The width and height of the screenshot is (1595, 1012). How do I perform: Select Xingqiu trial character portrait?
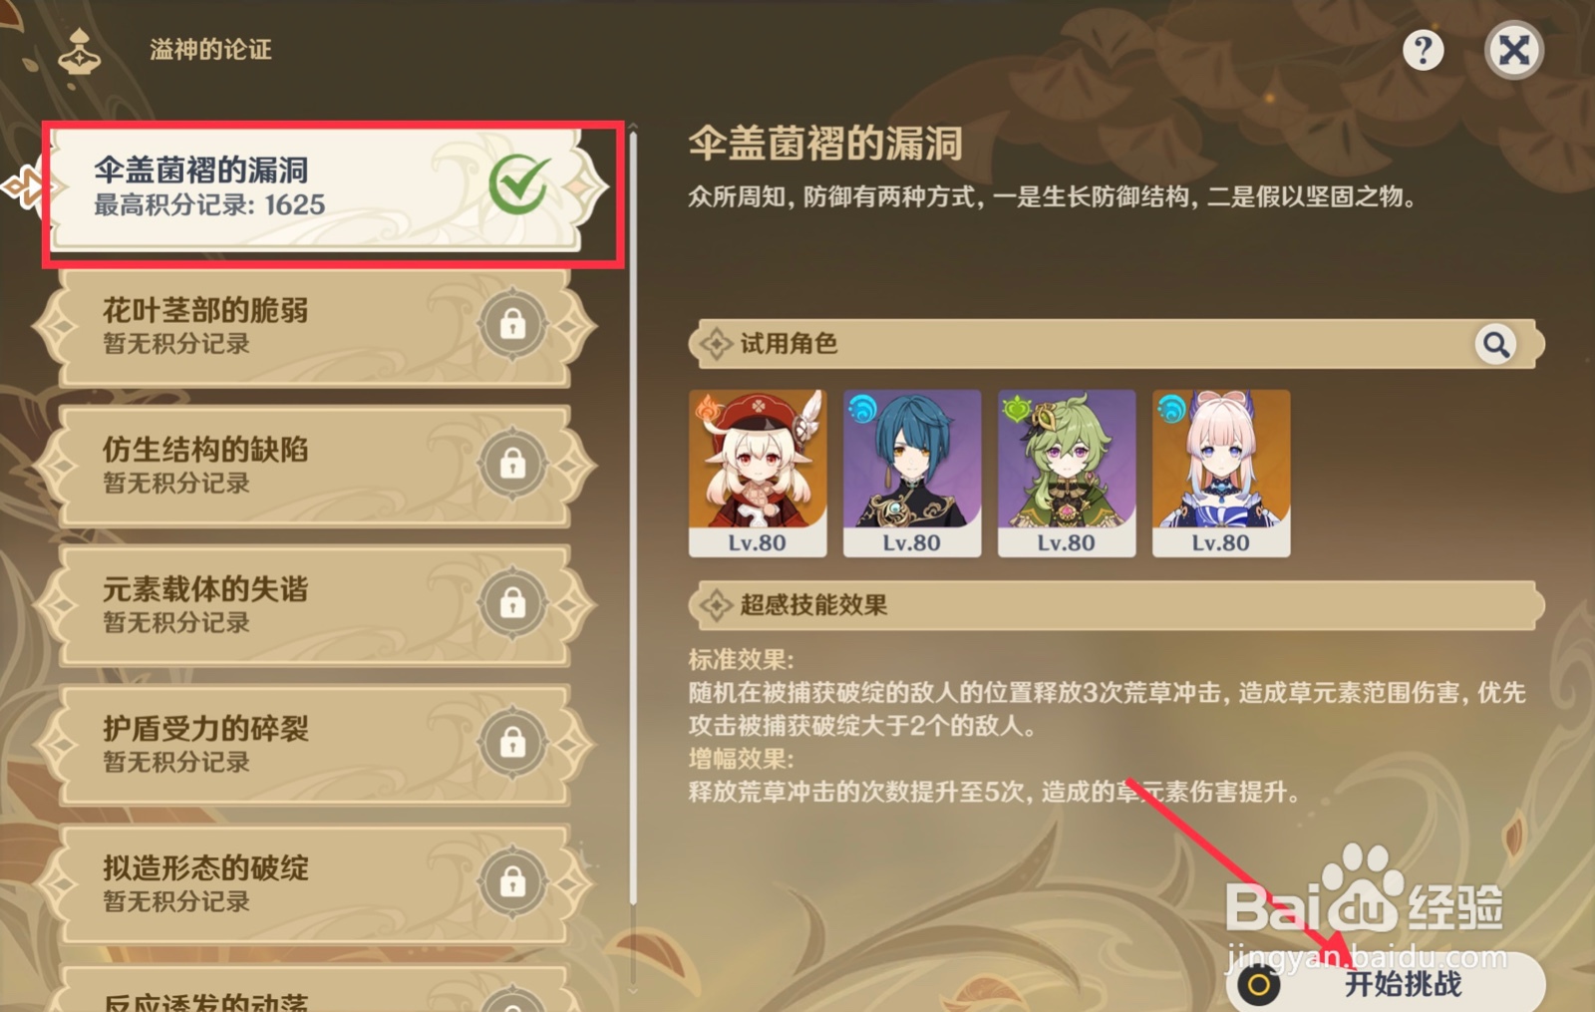[x=912, y=473]
